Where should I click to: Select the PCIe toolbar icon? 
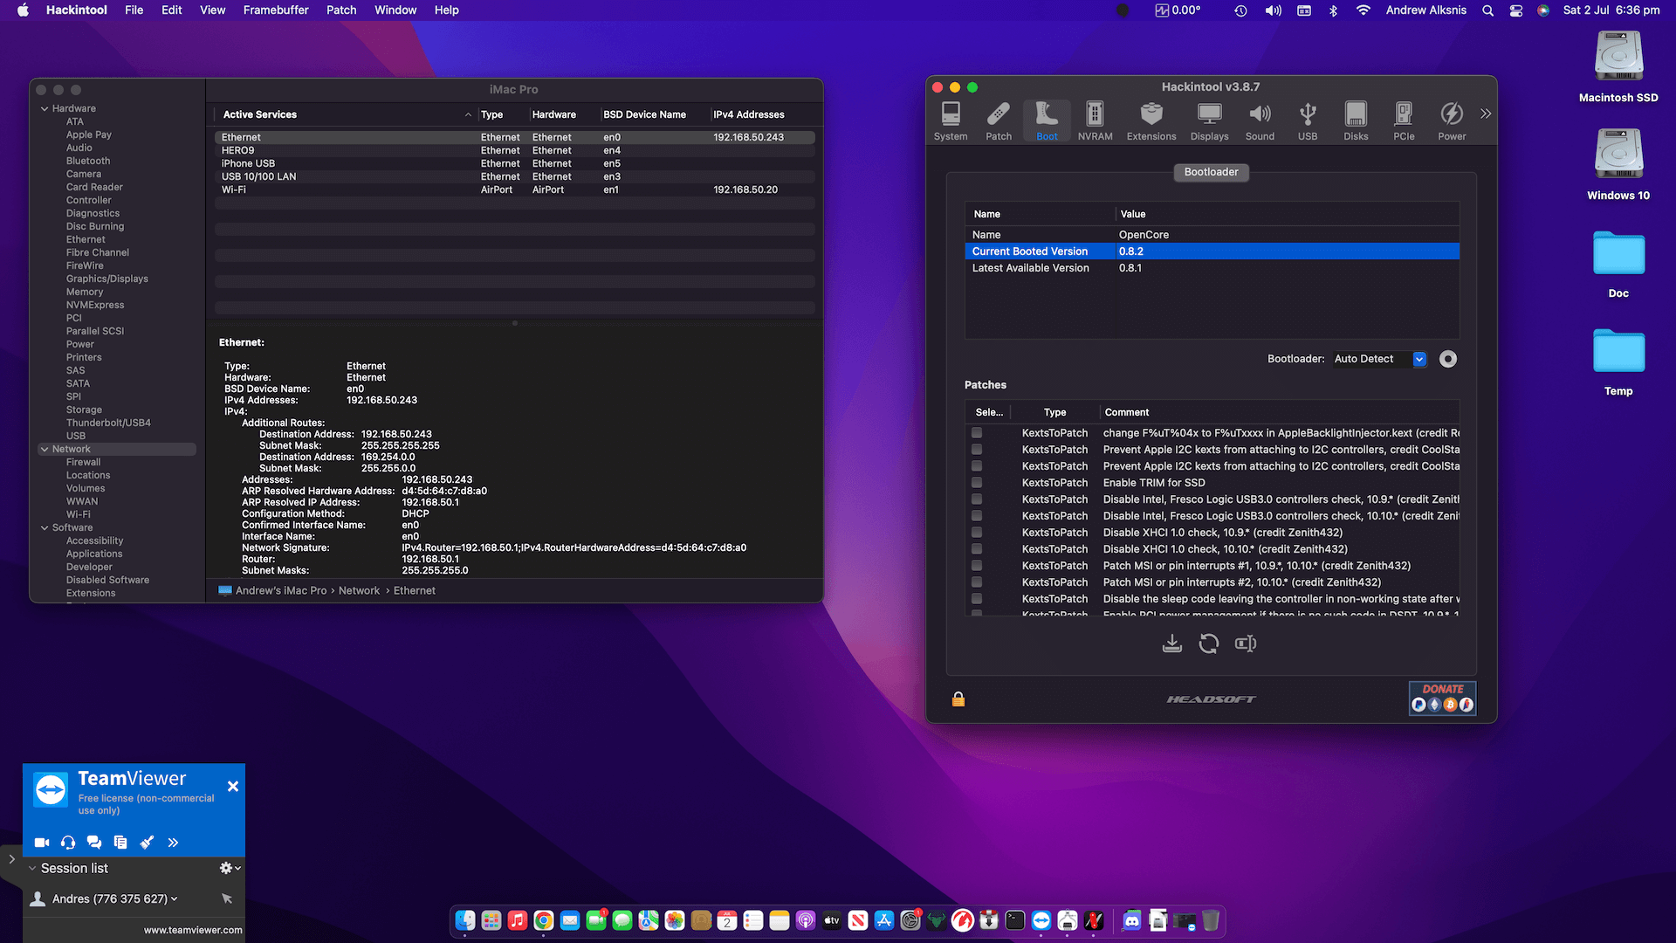pos(1404,120)
